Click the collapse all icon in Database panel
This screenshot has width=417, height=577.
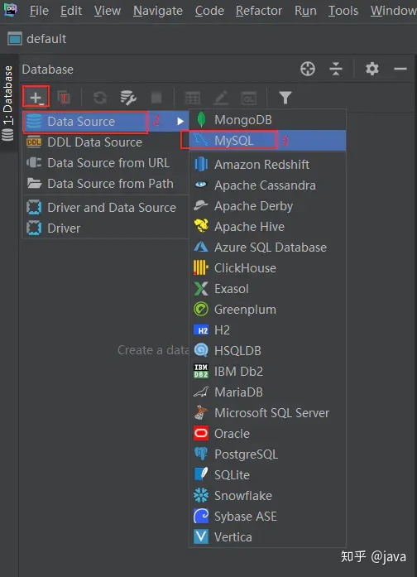tap(336, 69)
